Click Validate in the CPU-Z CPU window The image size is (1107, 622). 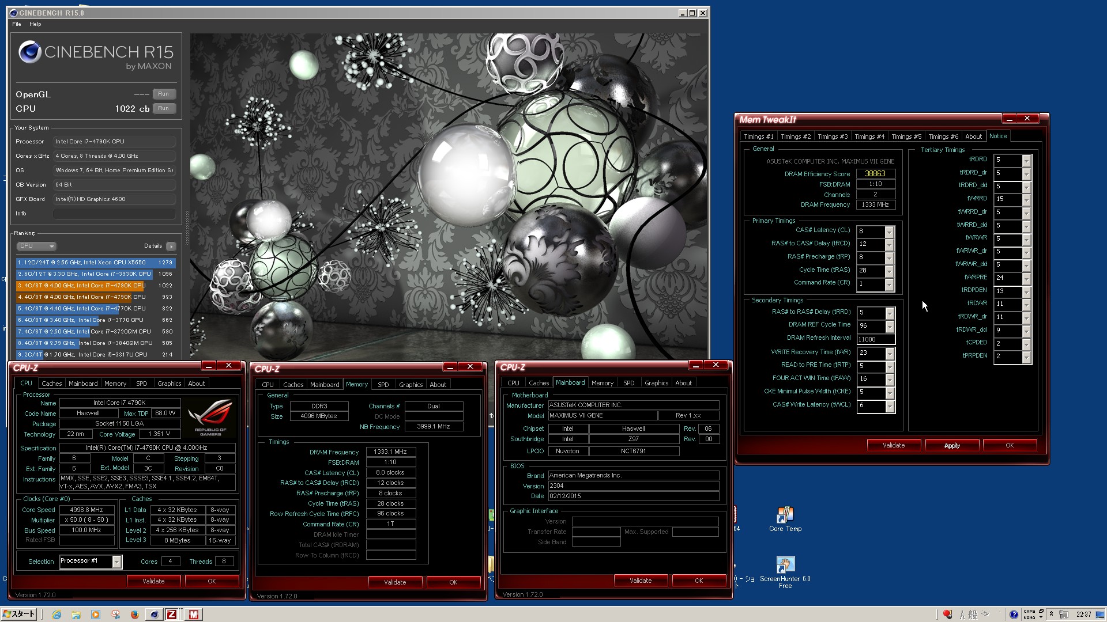click(x=153, y=581)
